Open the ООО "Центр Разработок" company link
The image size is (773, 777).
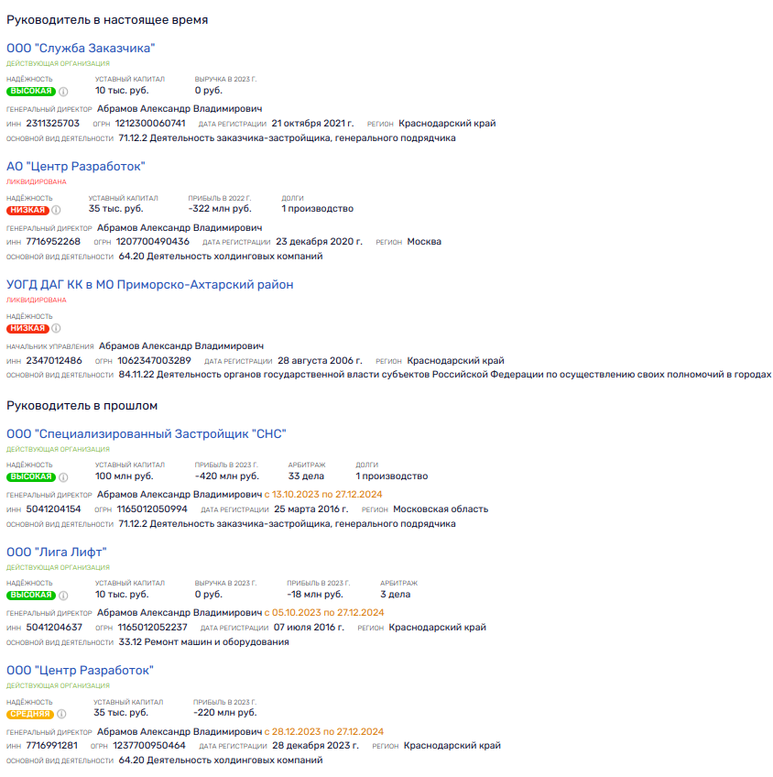(81, 670)
